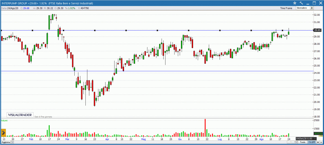Click the VISUALTRADER logo box
This screenshot has width=324, height=145.
20,115
